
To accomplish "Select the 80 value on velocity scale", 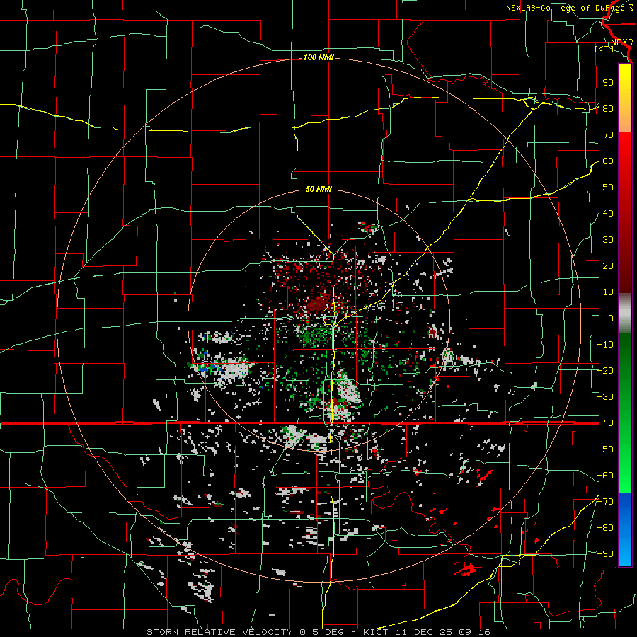I will tap(608, 109).
